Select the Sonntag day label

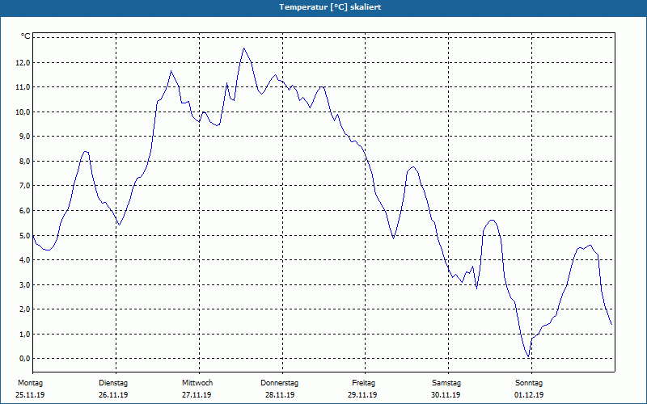529,383
